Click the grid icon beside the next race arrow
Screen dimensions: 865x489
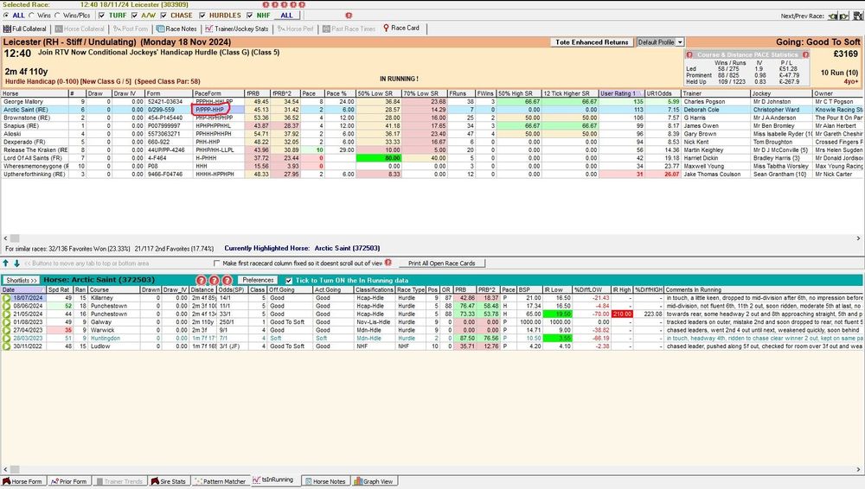858,16
